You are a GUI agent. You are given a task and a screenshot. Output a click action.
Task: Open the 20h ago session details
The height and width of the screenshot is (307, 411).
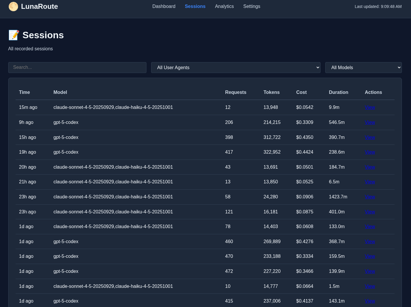[370, 167]
